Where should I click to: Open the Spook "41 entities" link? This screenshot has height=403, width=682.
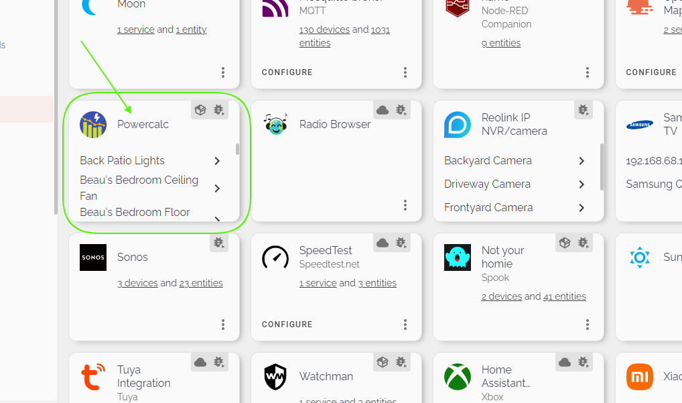pos(564,296)
